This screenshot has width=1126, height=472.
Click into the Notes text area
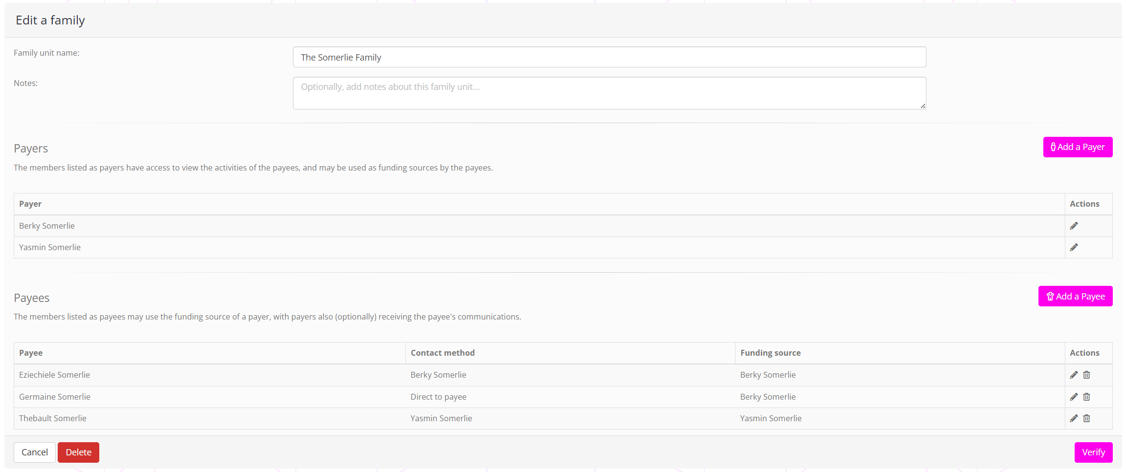[x=609, y=93]
